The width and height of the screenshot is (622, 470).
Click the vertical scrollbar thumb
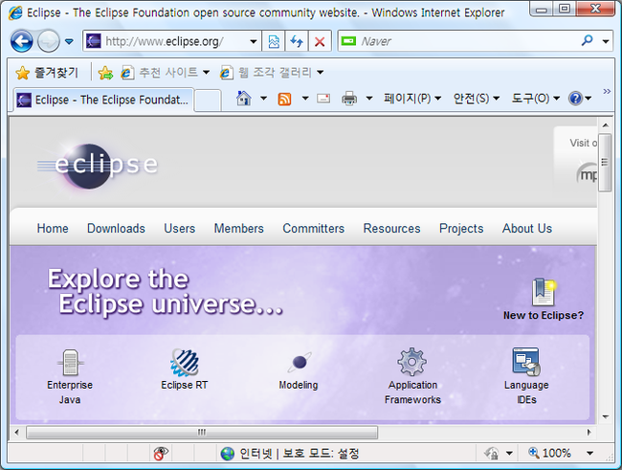coord(605,163)
